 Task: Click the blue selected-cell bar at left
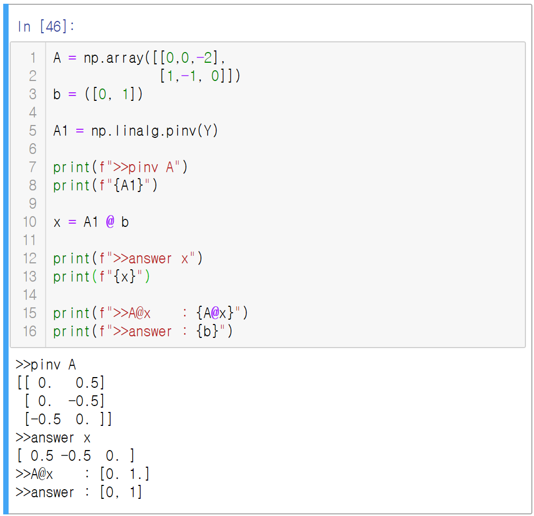pos(6,259)
